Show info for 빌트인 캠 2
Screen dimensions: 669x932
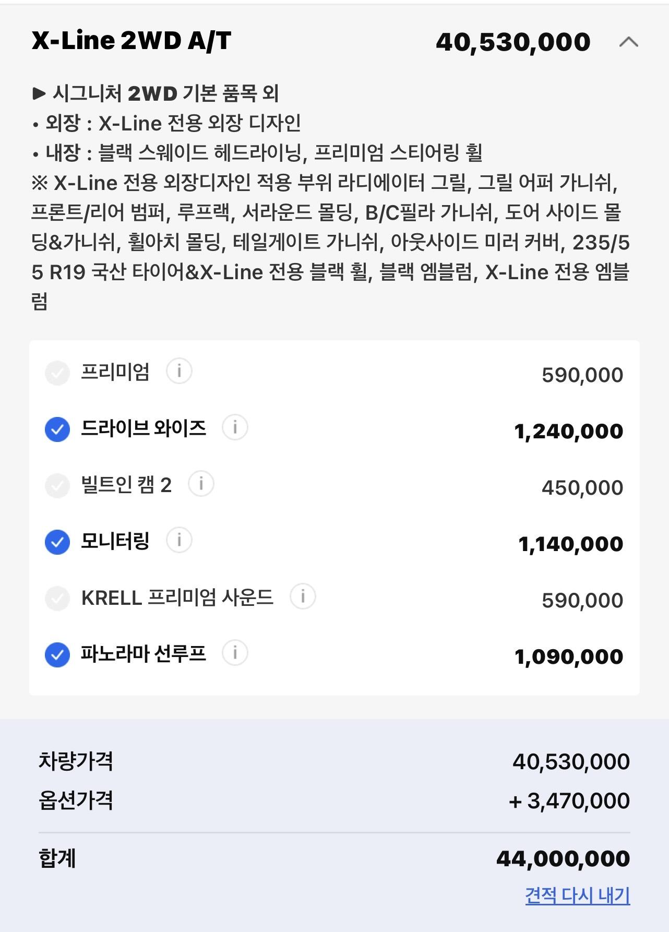coord(201,484)
